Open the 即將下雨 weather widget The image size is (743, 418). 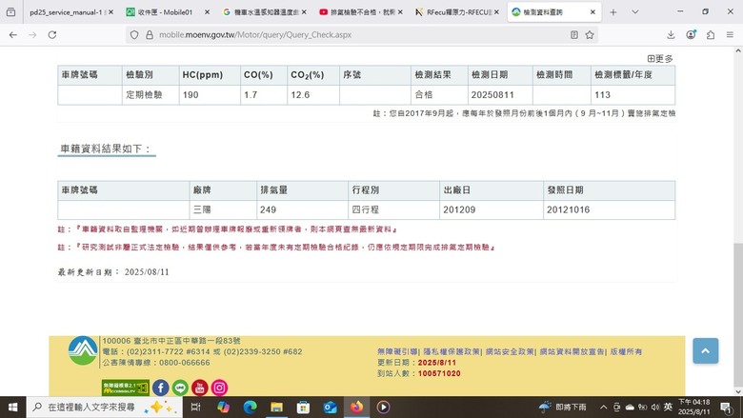pyautogui.click(x=562, y=408)
